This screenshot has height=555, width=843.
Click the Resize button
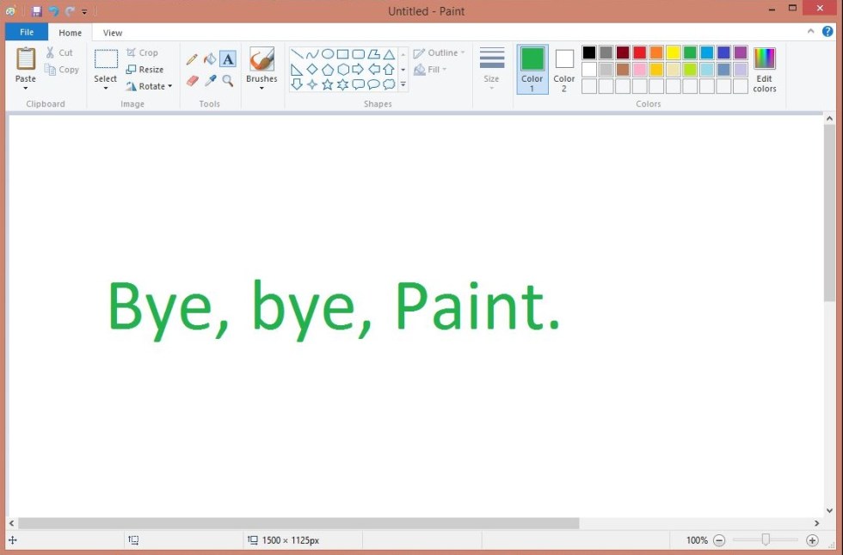click(145, 70)
